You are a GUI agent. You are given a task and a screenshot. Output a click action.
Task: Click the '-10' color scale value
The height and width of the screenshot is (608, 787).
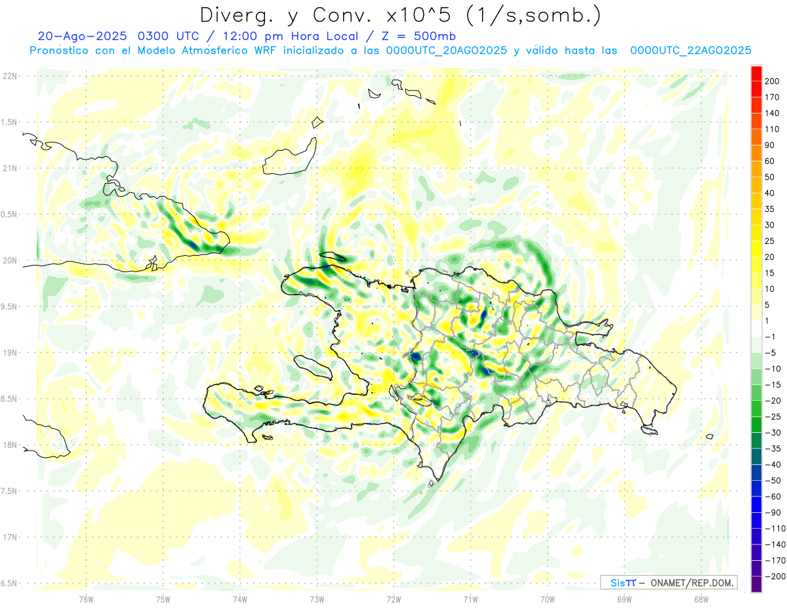click(x=773, y=369)
